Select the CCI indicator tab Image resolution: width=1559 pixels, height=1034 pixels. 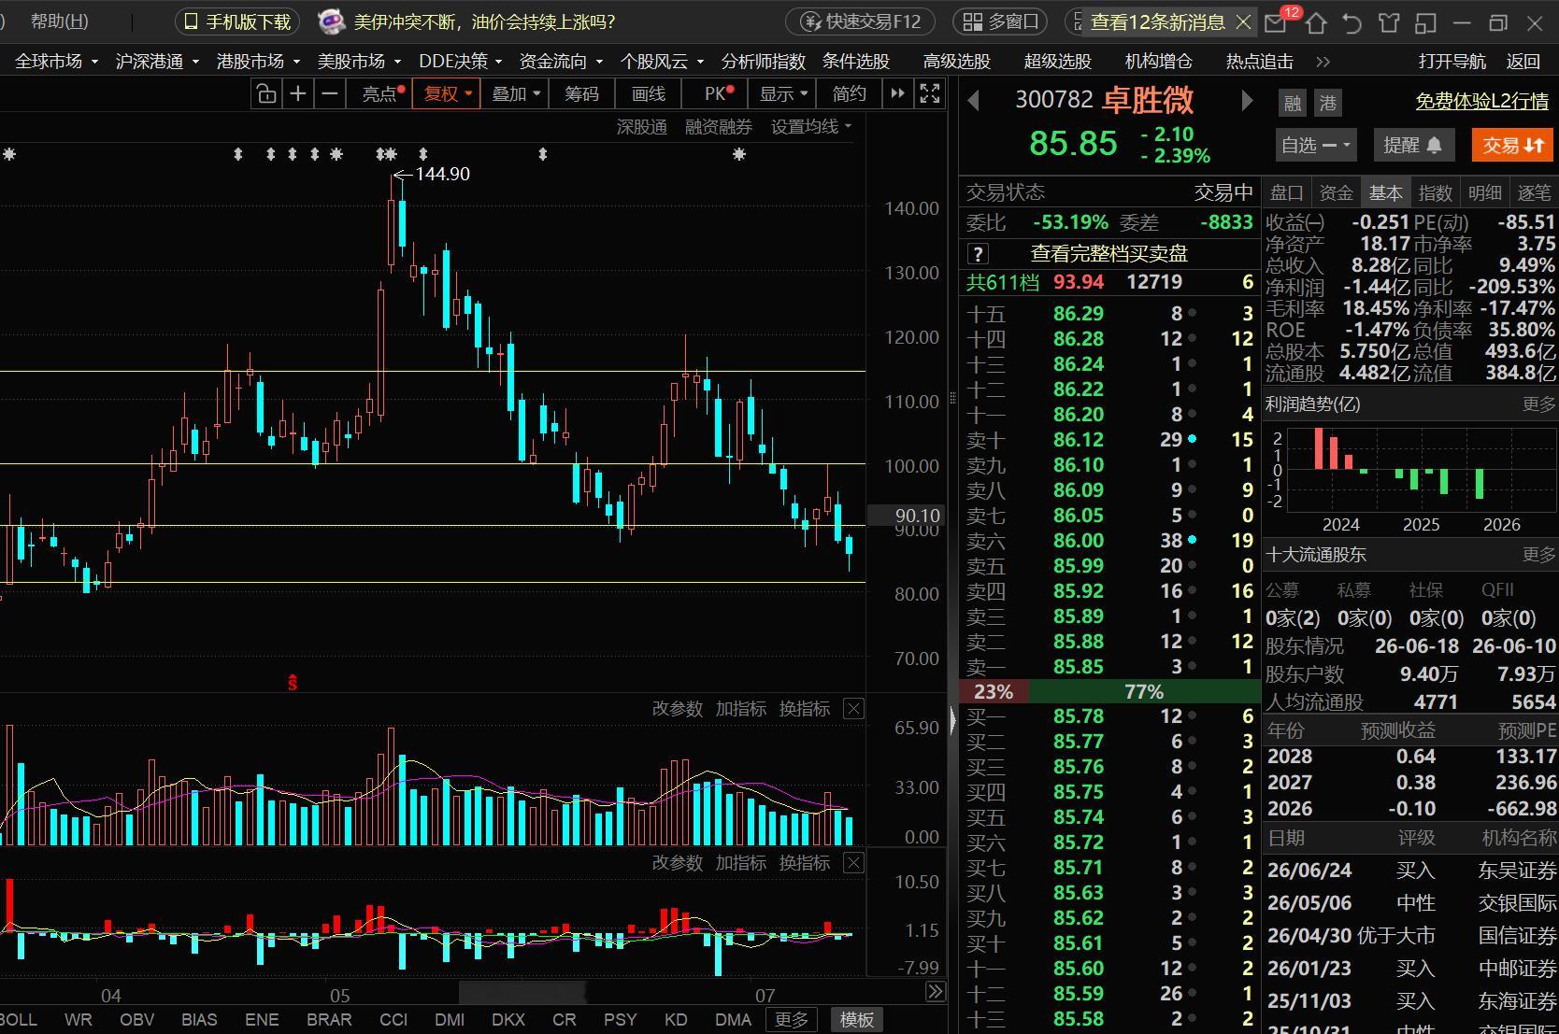393,1019
